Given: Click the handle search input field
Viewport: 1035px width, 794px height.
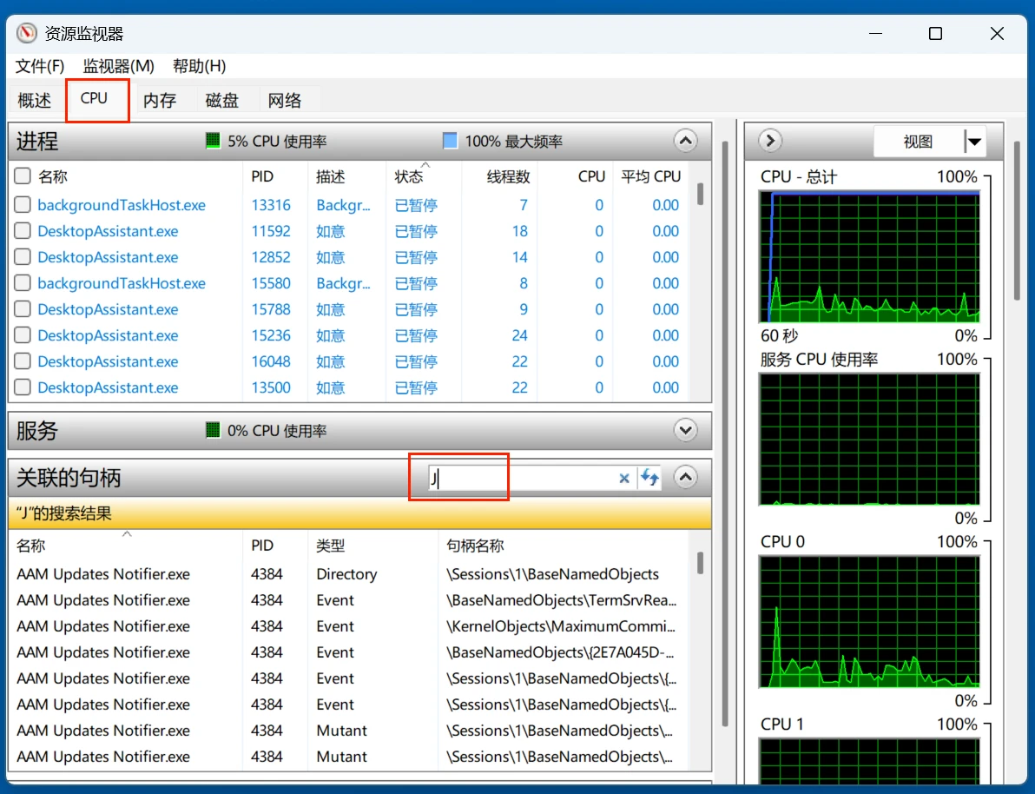Looking at the screenshot, I should tap(522, 478).
